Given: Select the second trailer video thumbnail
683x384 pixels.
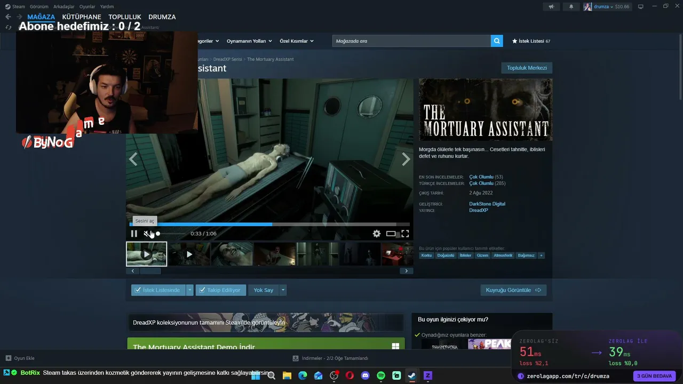Looking at the screenshot, I should 189,254.
